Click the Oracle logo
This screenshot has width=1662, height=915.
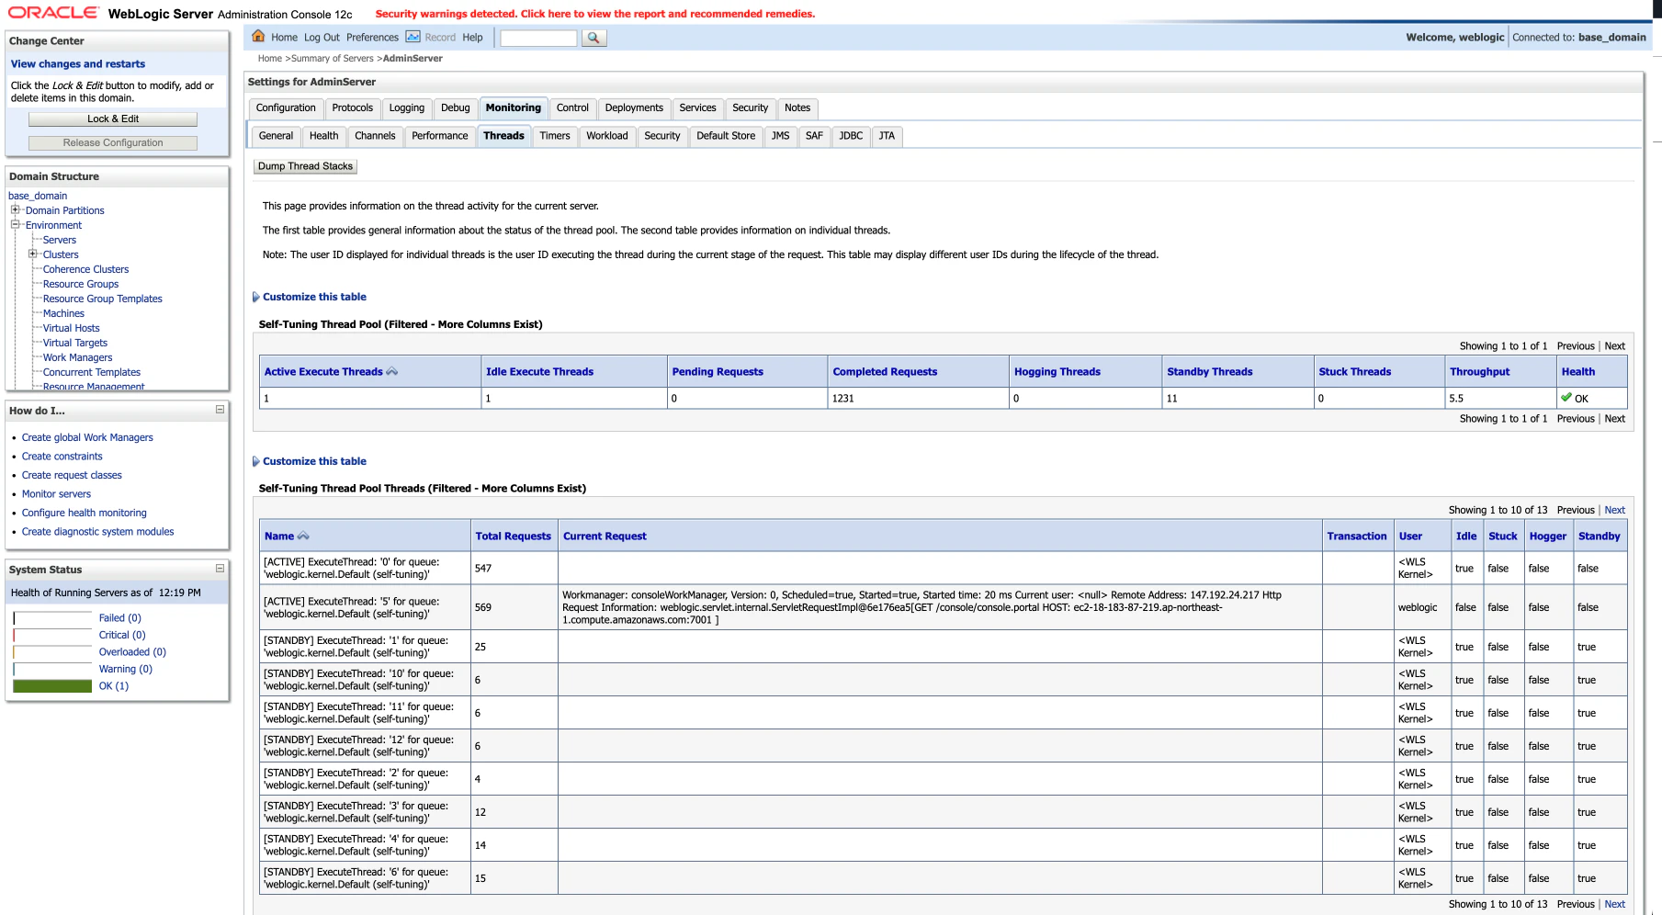coord(53,13)
